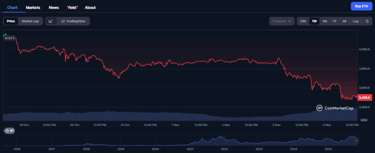The width and height of the screenshot is (375, 153).
Task: Enable Log scale on the chart
Action: pos(355,21)
